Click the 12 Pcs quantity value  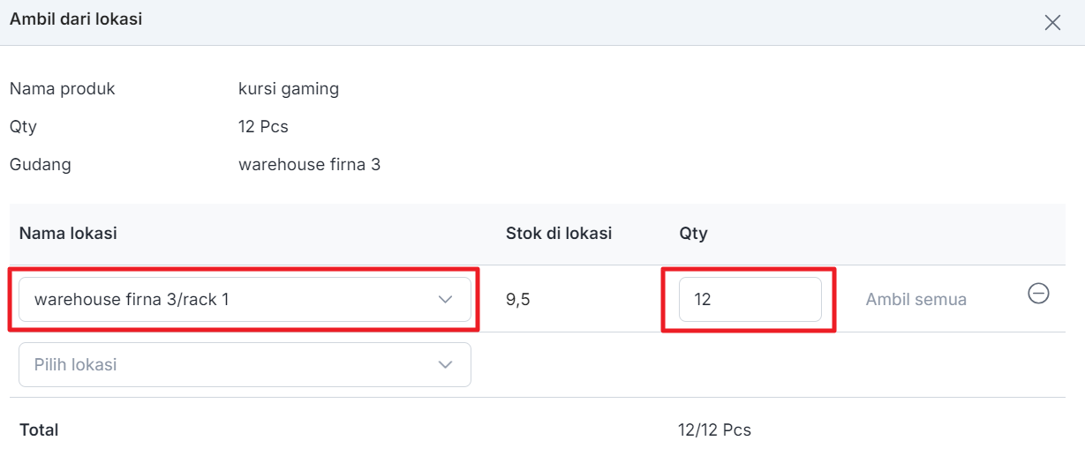(263, 127)
